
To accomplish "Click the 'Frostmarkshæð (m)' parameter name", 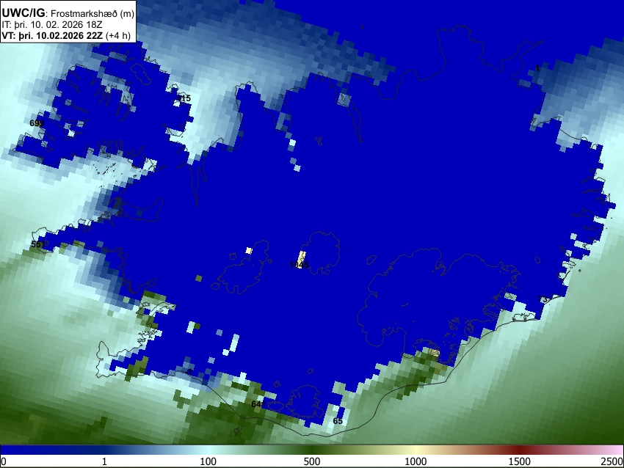I will pyautogui.click(x=92, y=13).
